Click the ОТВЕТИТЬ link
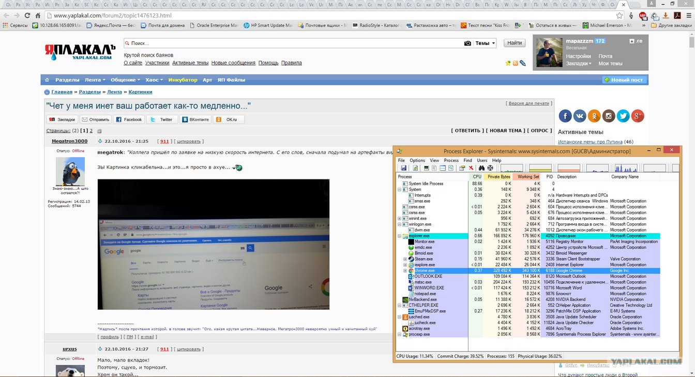 467,130
